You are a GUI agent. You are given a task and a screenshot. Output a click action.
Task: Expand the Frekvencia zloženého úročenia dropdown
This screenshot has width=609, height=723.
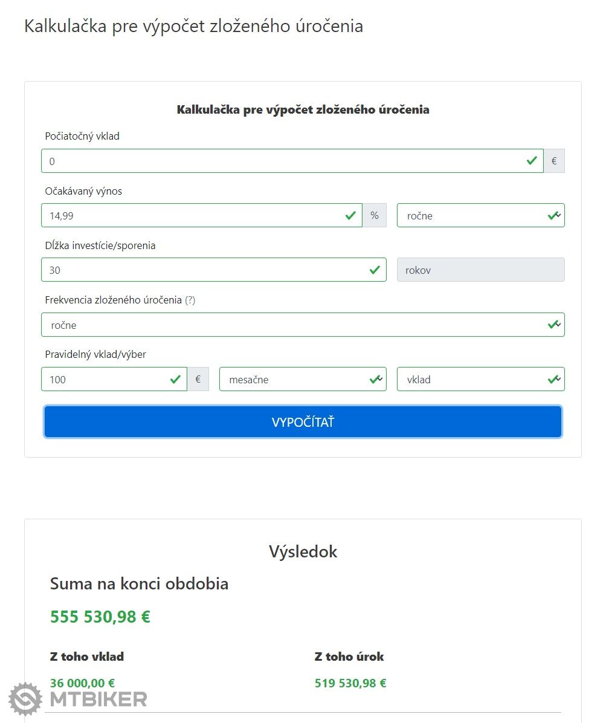(x=303, y=325)
